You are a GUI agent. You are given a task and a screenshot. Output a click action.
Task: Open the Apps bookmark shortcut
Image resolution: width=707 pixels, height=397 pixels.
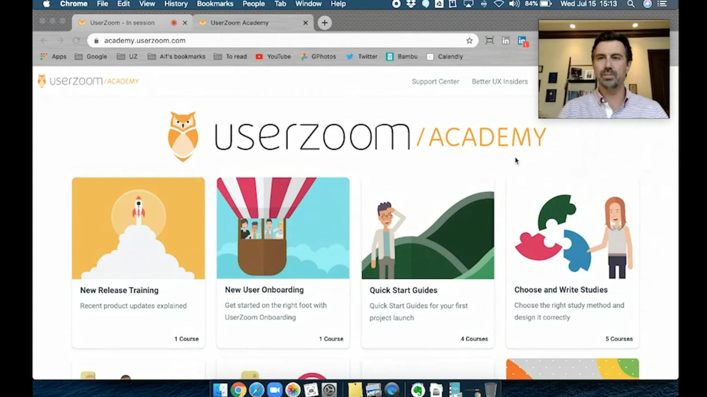click(x=53, y=57)
